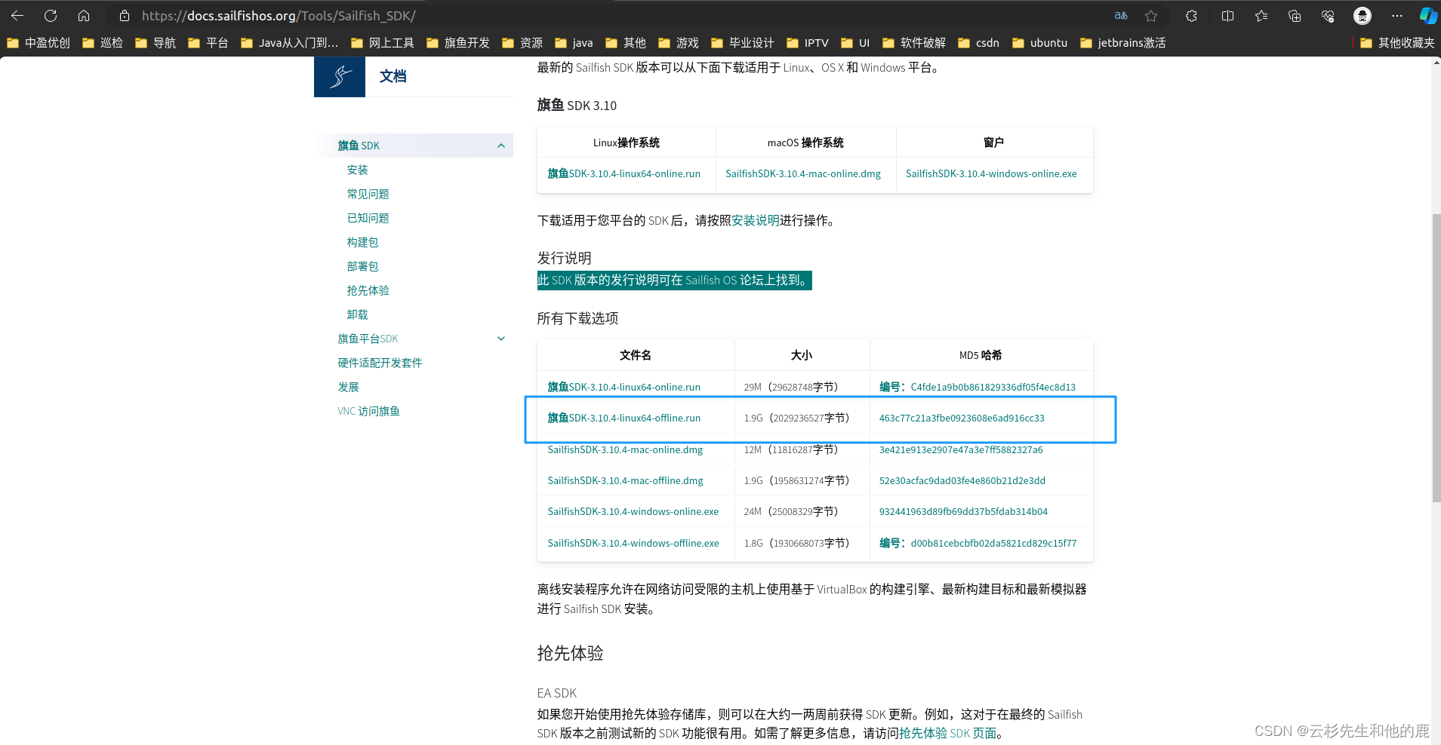Open the 中盈优创 bookmark folder

click(x=38, y=43)
